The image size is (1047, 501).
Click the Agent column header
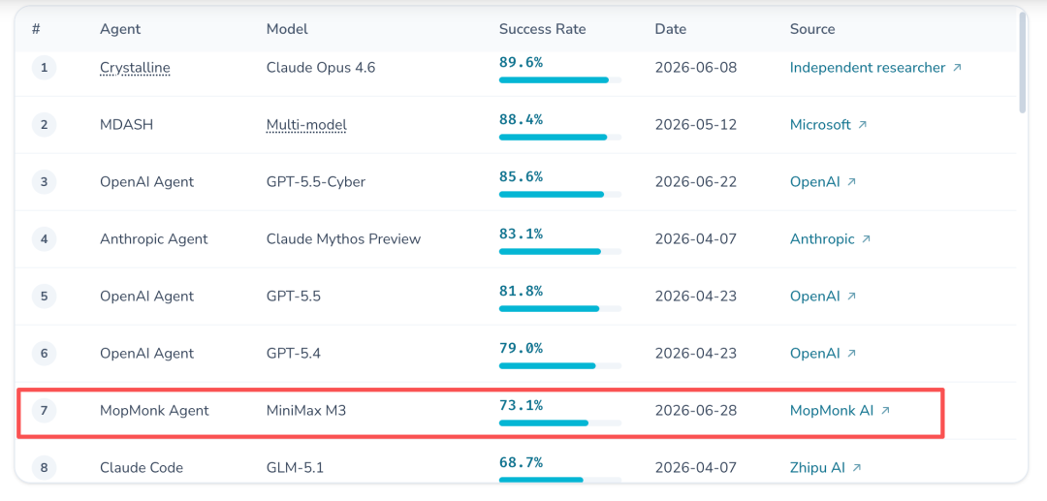click(x=120, y=29)
